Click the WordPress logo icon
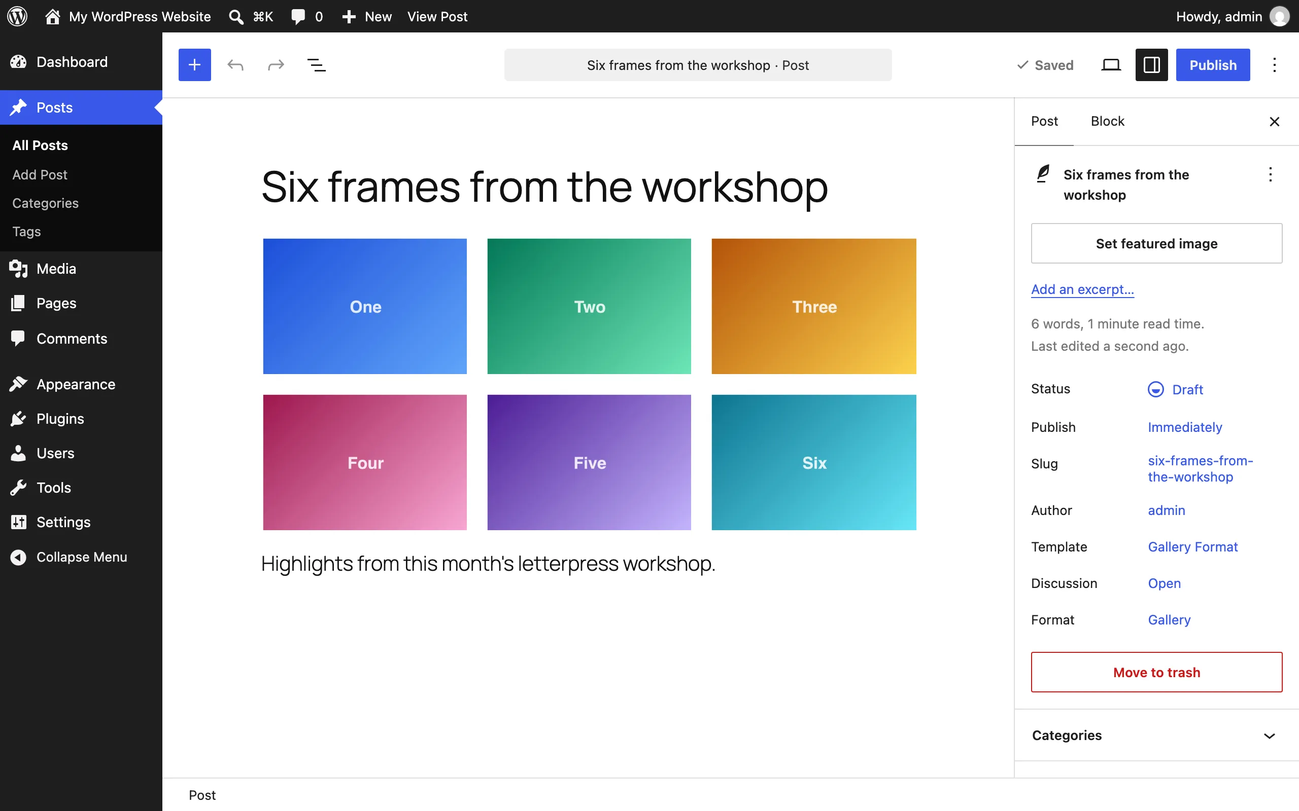1299x811 pixels. pyautogui.click(x=17, y=16)
